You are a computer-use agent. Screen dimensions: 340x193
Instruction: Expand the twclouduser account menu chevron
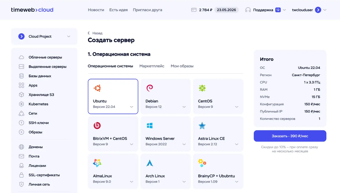coord(325,10)
